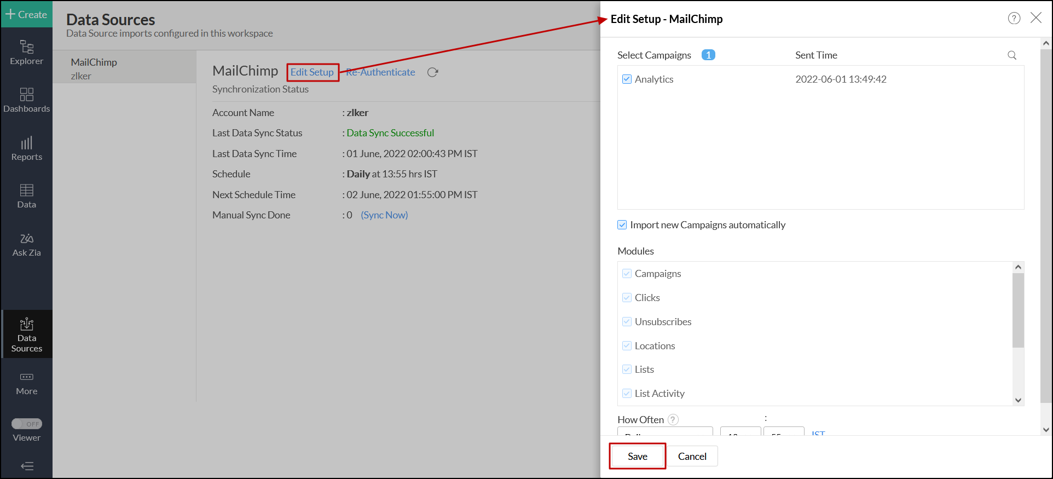
Task: Search campaigns with the magnifier icon
Action: click(x=1012, y=55)
